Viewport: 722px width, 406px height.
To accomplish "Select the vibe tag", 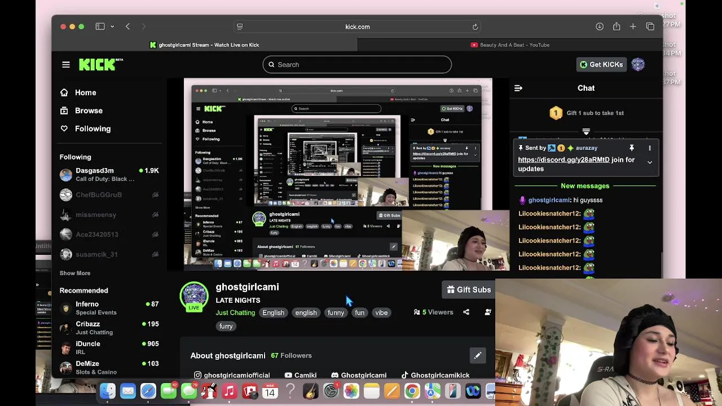I will tap(381, 312).
